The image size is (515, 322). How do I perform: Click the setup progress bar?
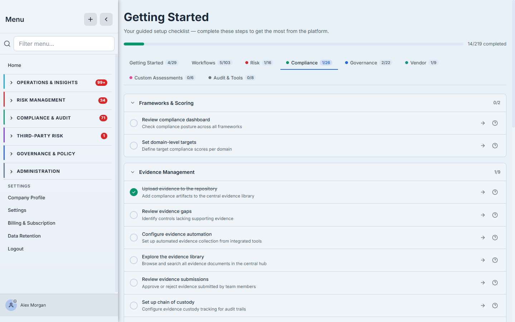point(294,44)
